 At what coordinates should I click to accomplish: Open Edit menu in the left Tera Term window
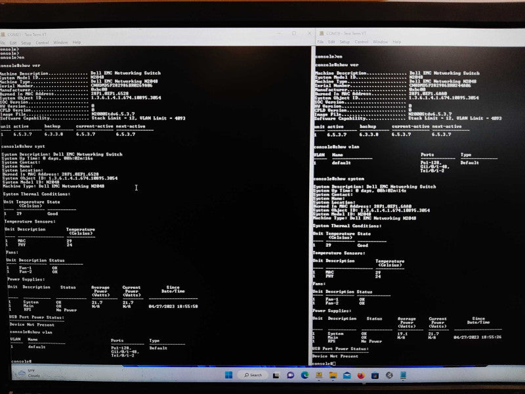coord(13,43)
